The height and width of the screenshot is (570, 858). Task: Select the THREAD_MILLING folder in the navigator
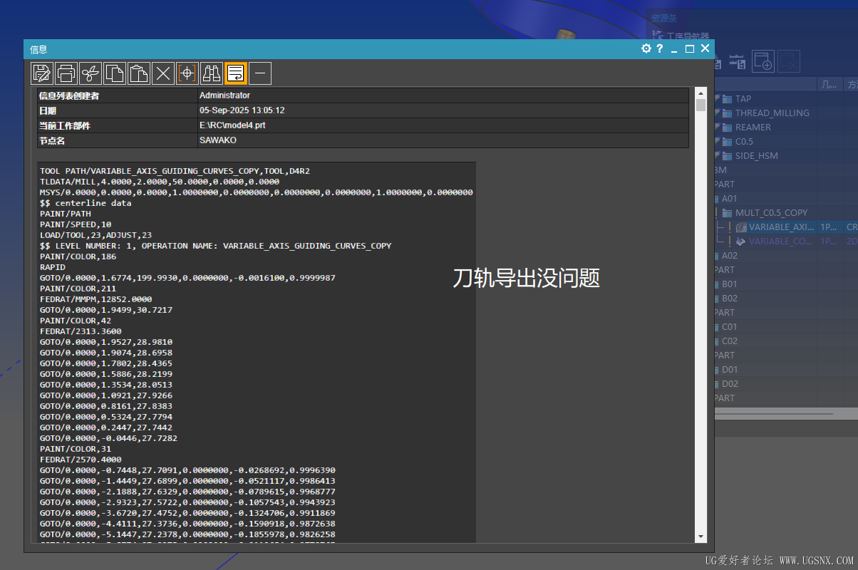pos(772,113)
